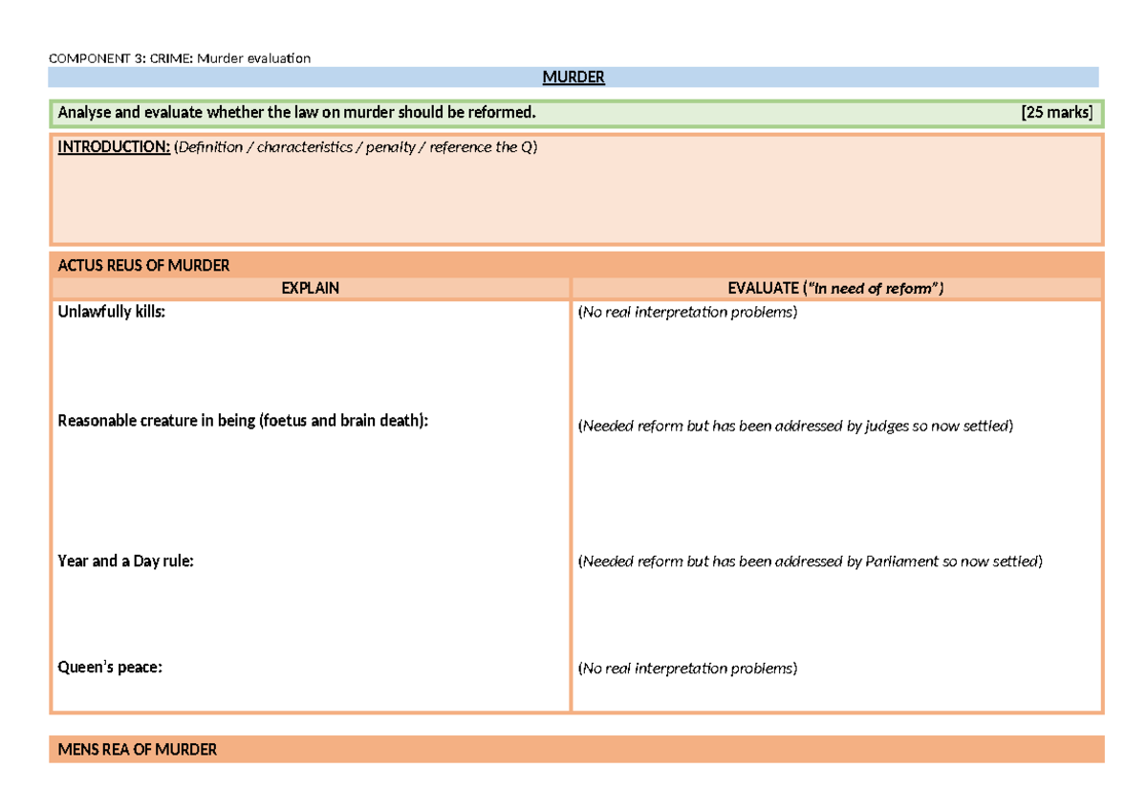Screen dimensions: 1147x812
Task: Click empty space under Year and a Day rule
Action: click(310, 612)
